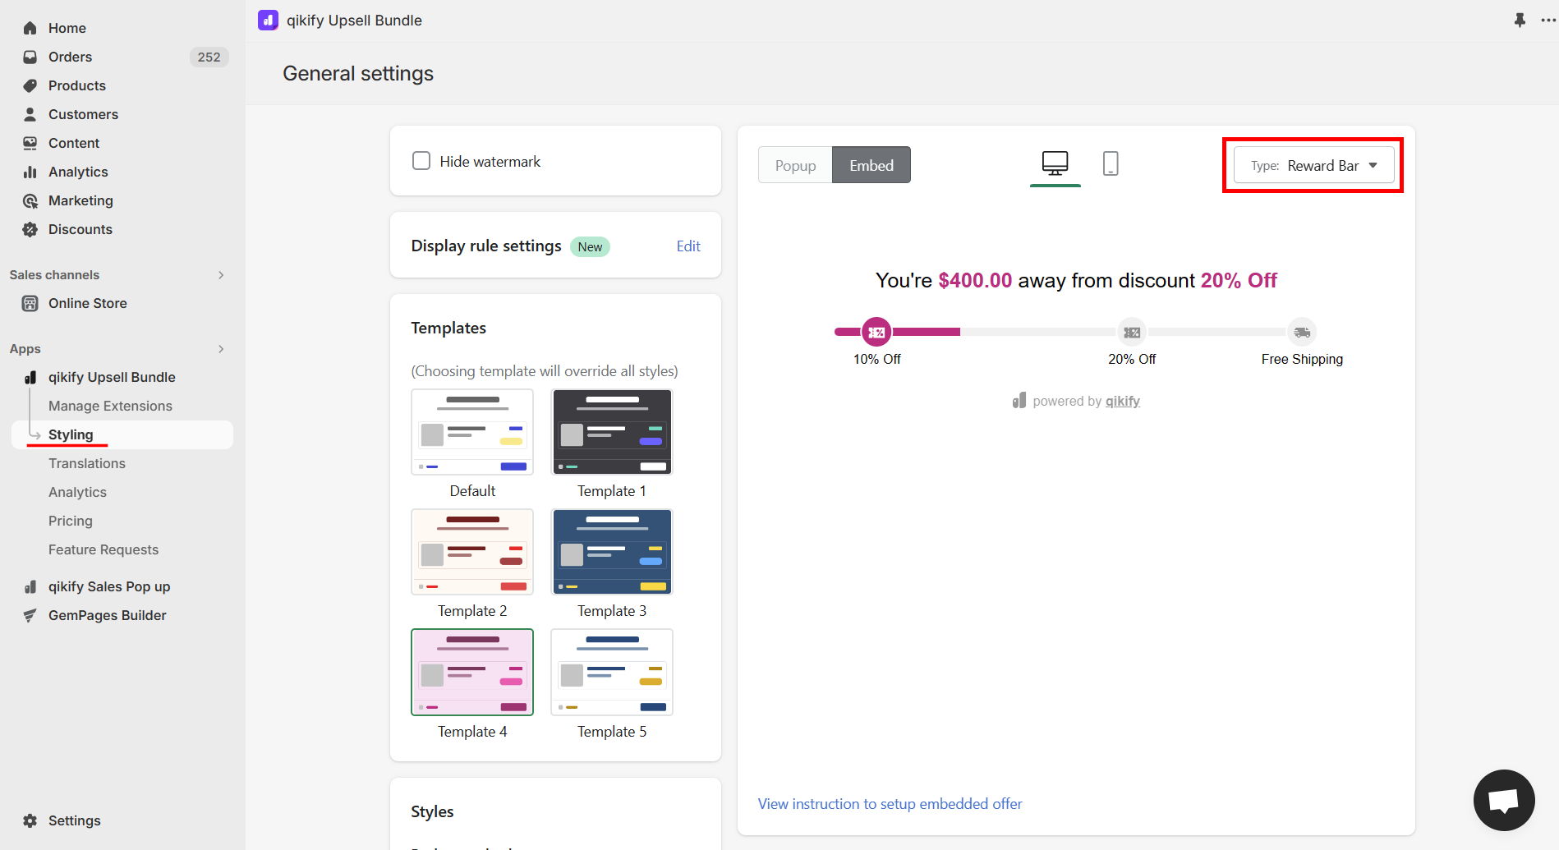Open the app Analytics sub-item

(x=77, y=492)
